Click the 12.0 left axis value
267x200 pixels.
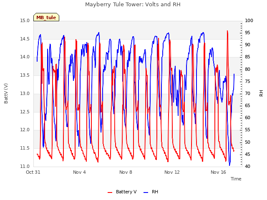[25, 130]
